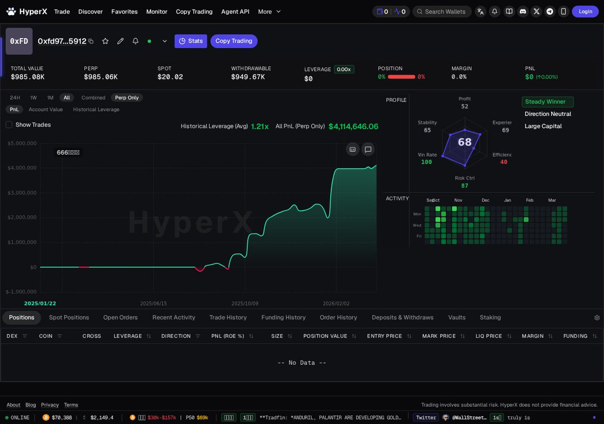Open the wallet counter icon in header
The width and height of the screenshot is (604, 424).
coord(381,12)
